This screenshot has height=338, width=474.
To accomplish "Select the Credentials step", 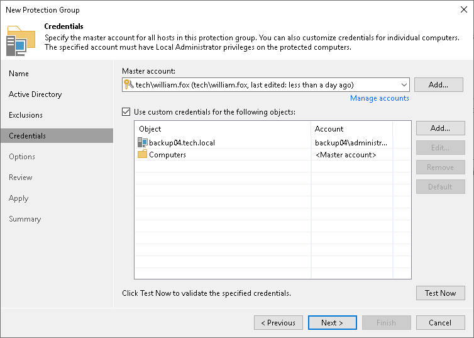I will pos(57,135).
